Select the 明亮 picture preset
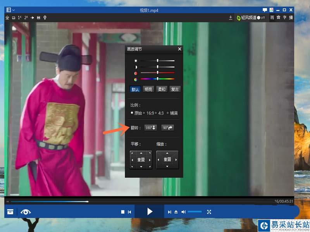This screenshot has height=232, width=310. click(148, 89)
